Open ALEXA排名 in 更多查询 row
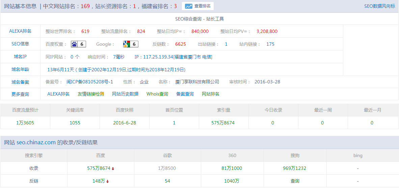 tap(58, 94)
